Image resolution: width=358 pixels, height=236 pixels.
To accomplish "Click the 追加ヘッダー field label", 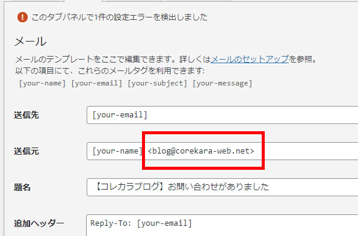I will click(x=39, y=223).
